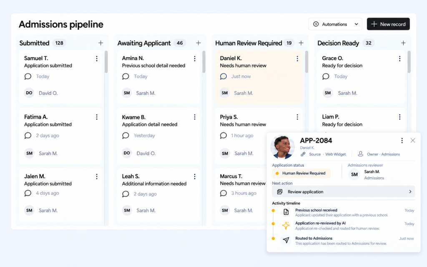Open the more options menu on Leah S. card
427x267 pixels.
tap(195, 176)
